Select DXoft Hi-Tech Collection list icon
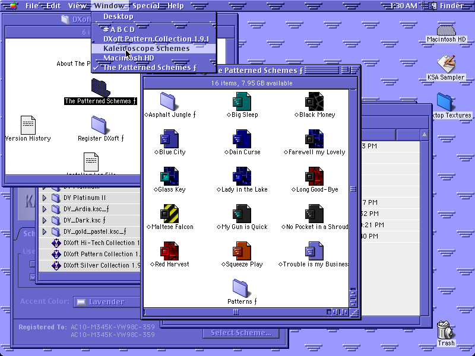Screen dimensions: 475x356 coord(56,243)
